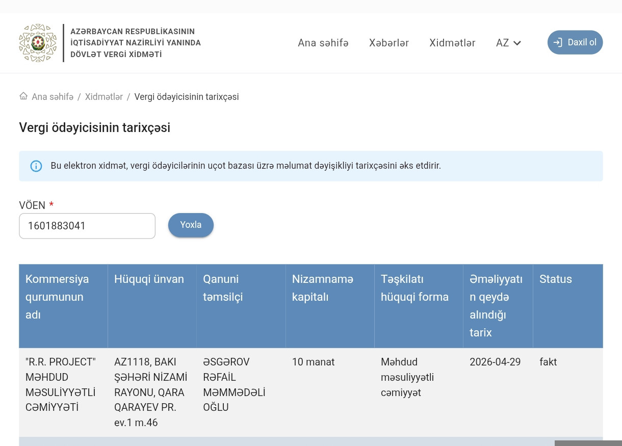Screen dimensions: 622x446
Task: Open the AZ language dropdown
Action: click(508, 43)
